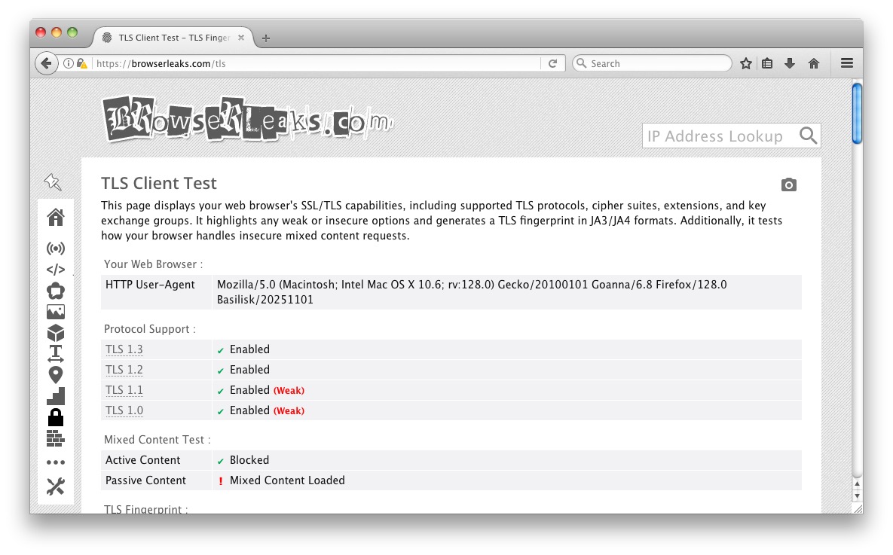This screenshot has height=555, width=893.
Task: Expand the three-dots more item in sidebar
Action: pos(56,462)
